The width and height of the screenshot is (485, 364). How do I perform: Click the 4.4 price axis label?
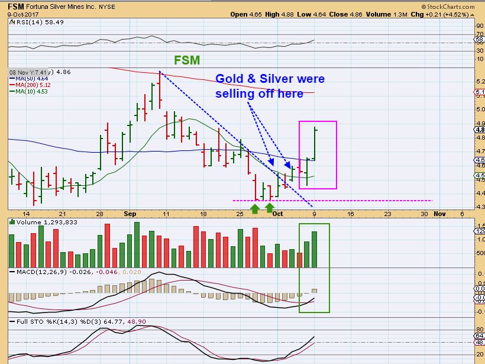click(480, 193)
